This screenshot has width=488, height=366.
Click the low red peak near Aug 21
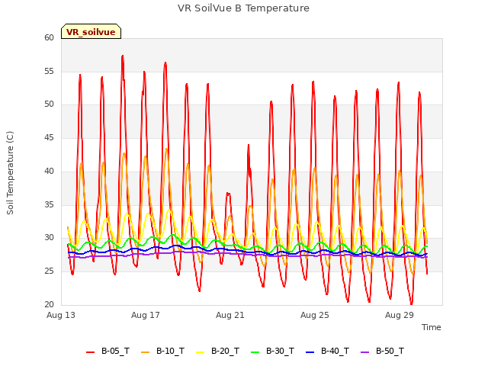229,194
